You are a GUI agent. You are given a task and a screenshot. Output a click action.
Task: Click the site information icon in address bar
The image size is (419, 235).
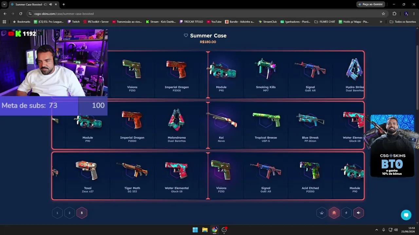(30, 14)
